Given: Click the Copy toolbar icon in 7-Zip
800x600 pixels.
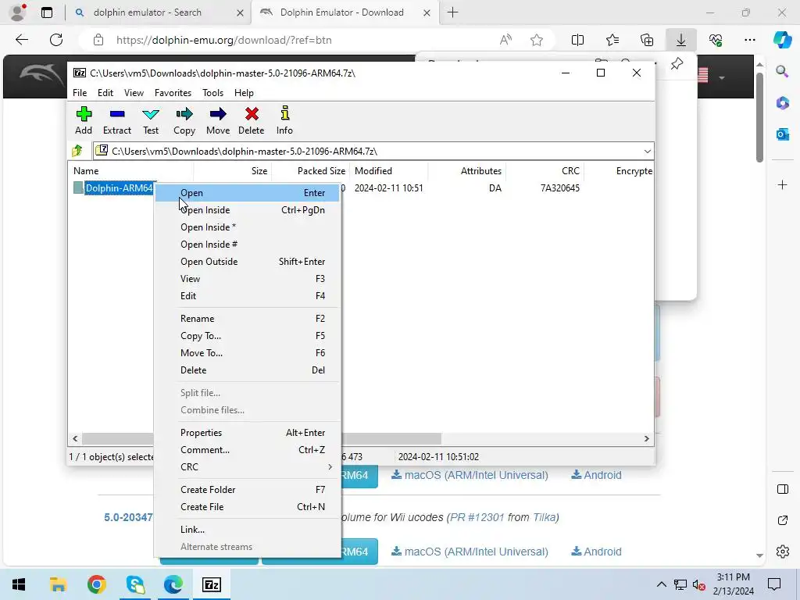Looking at the screenshot, I should [x=184, y=120].
